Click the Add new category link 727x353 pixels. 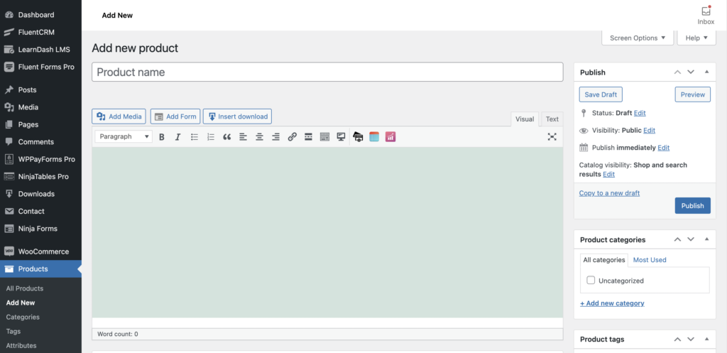coord(612,303)
